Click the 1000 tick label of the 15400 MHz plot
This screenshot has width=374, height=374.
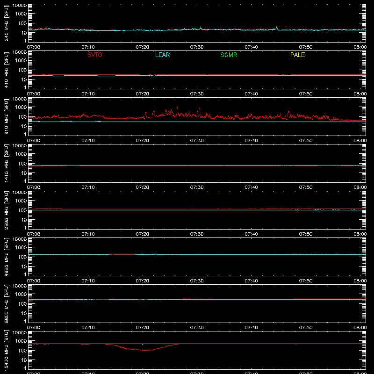tap(21, 341)
